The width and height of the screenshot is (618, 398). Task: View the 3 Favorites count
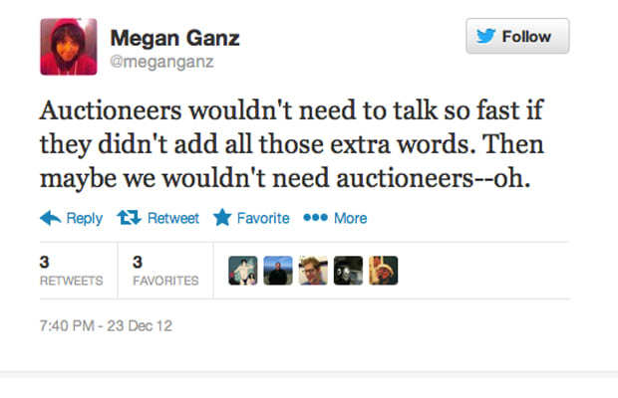(x=165, y=271)
